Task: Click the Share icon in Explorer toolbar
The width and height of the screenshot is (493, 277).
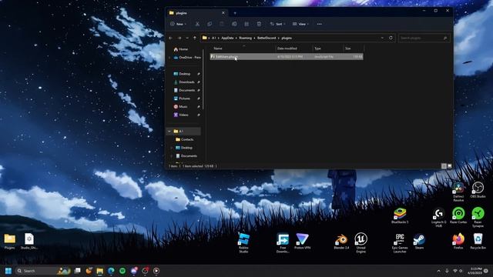Action: [246, 24]
